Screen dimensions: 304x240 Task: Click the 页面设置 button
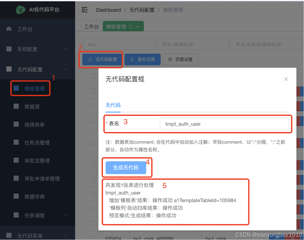pos(180,59)
